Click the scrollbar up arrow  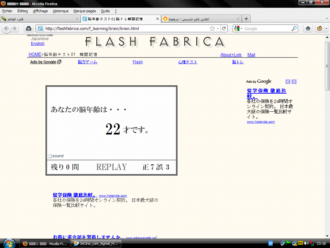click(327, 37)
